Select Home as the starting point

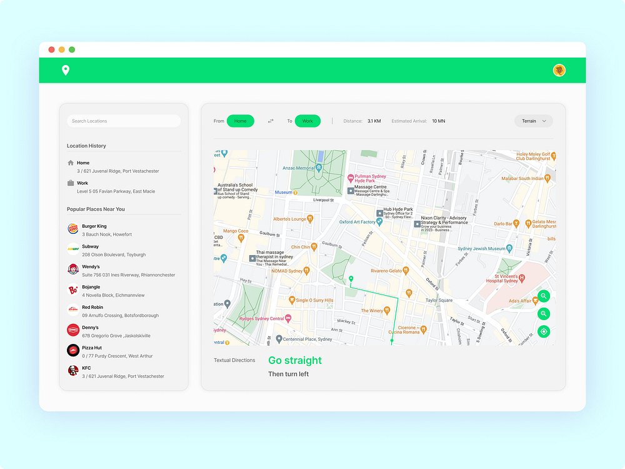(x=241, y=121)
